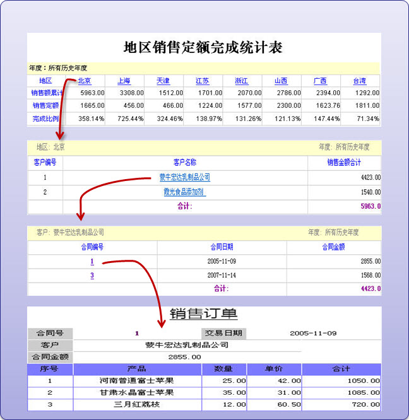409x420 pixels.
Task: Click the 358.14% completion cell
Action: coord(91,119)
